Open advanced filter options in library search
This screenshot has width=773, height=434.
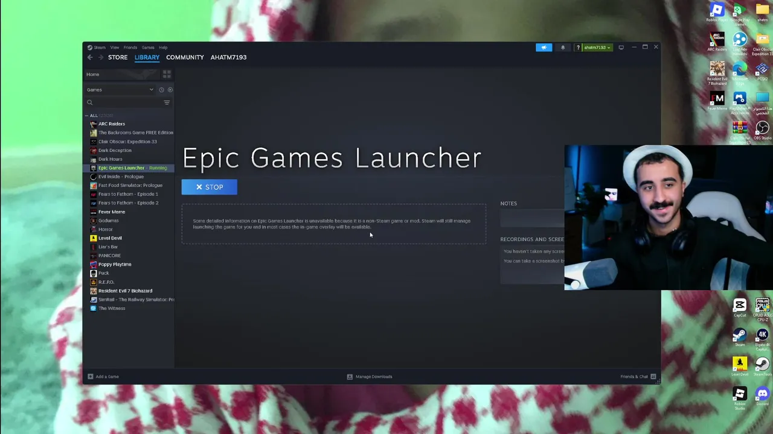tap(167, 102)
